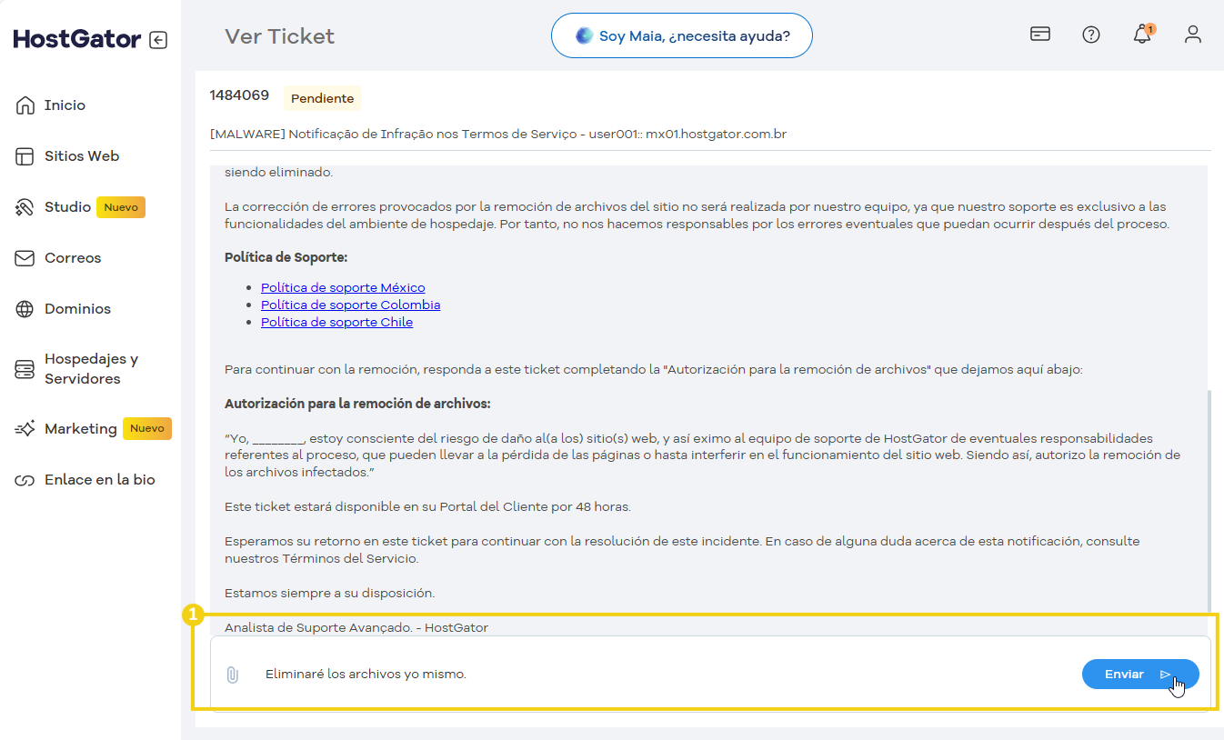Click the Marketing sparkle icon
Viewport: 1224px width, 740px height.
25,429
